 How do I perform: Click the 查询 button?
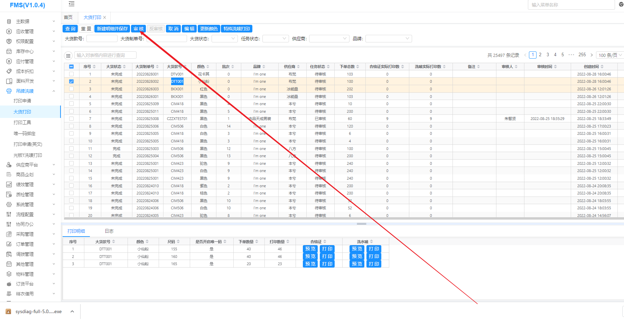coord(70,29)
